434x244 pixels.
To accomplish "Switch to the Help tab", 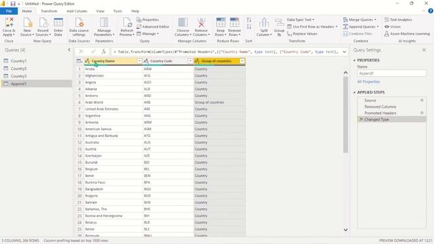I will pos(136,11).
